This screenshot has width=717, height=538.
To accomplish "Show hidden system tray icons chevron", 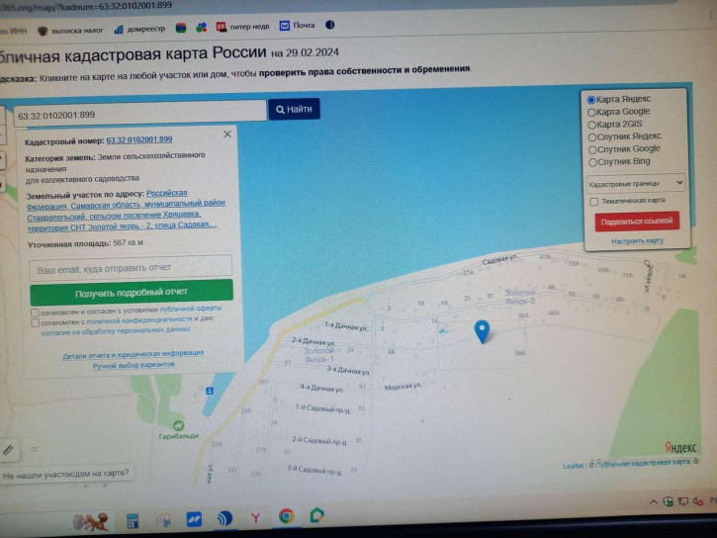I will (x=654, y=501).
